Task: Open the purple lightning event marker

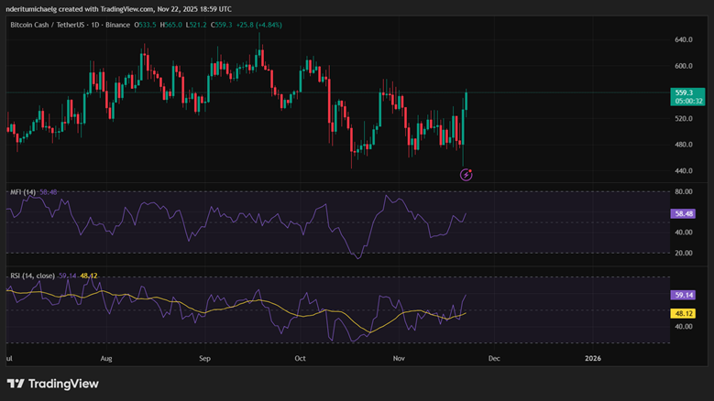Action: point(466,174)
